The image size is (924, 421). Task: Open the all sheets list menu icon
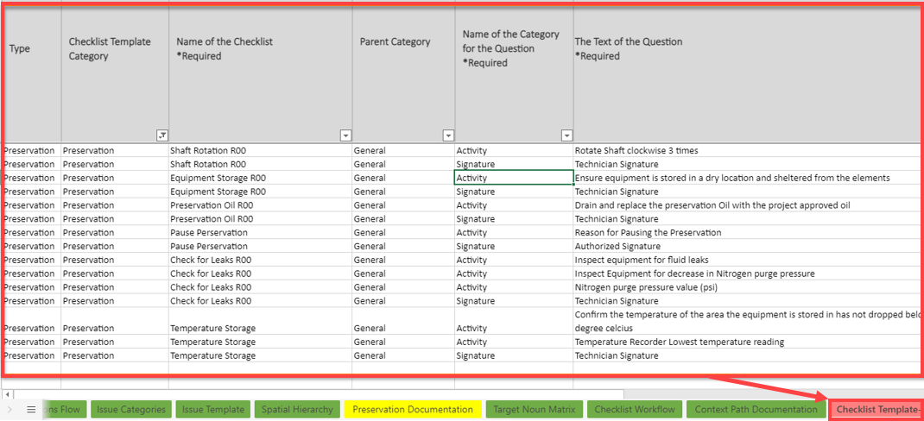(x=31, y=410)
